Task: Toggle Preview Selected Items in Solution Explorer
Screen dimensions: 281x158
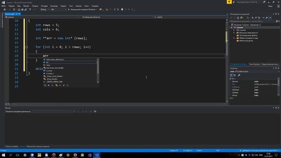Action: point(270,18)
